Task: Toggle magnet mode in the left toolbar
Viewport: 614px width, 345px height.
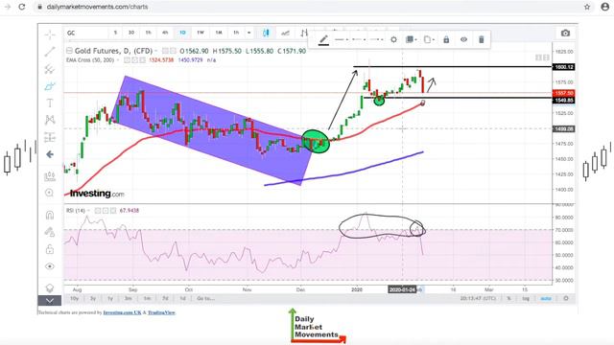Action: click(50, 215)
